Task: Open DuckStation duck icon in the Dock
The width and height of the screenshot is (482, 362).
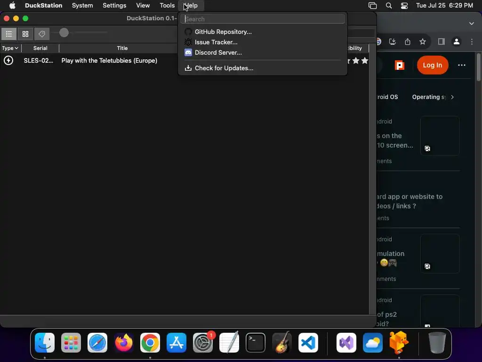Action: pos(399,342)
